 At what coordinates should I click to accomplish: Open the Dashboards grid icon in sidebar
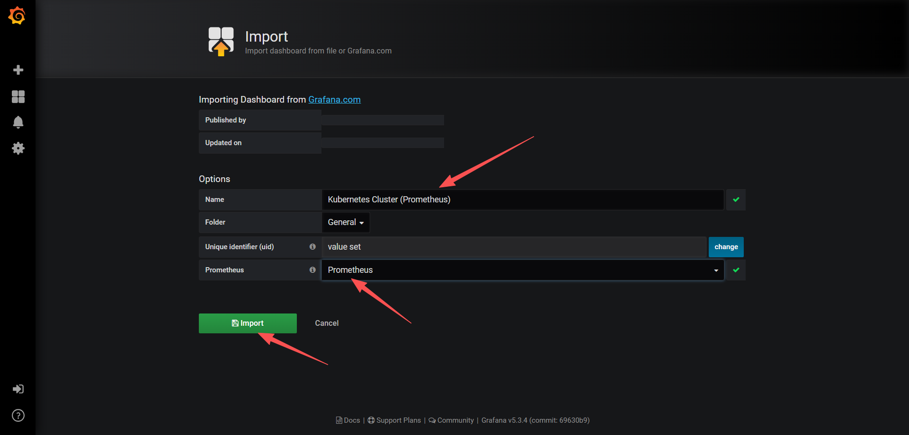[x=18, y=96]
